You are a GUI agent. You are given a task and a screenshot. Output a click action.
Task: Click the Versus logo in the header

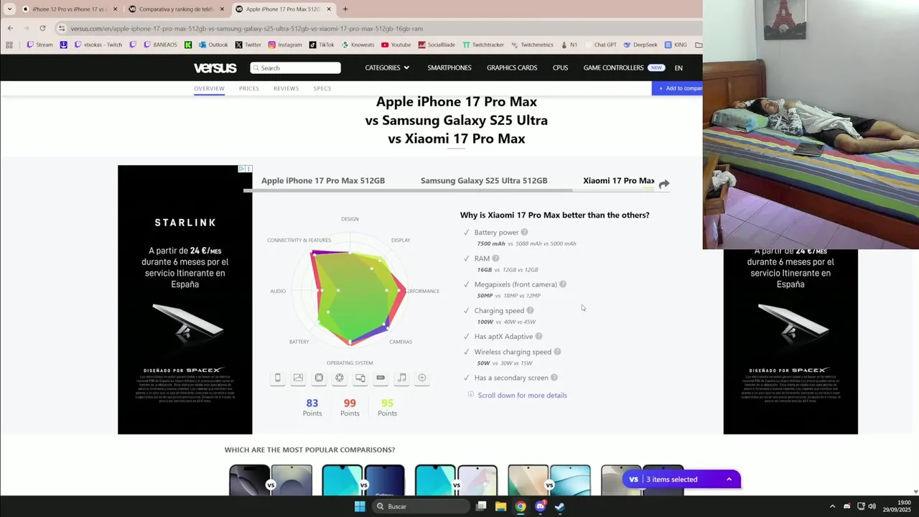(215, 67)
